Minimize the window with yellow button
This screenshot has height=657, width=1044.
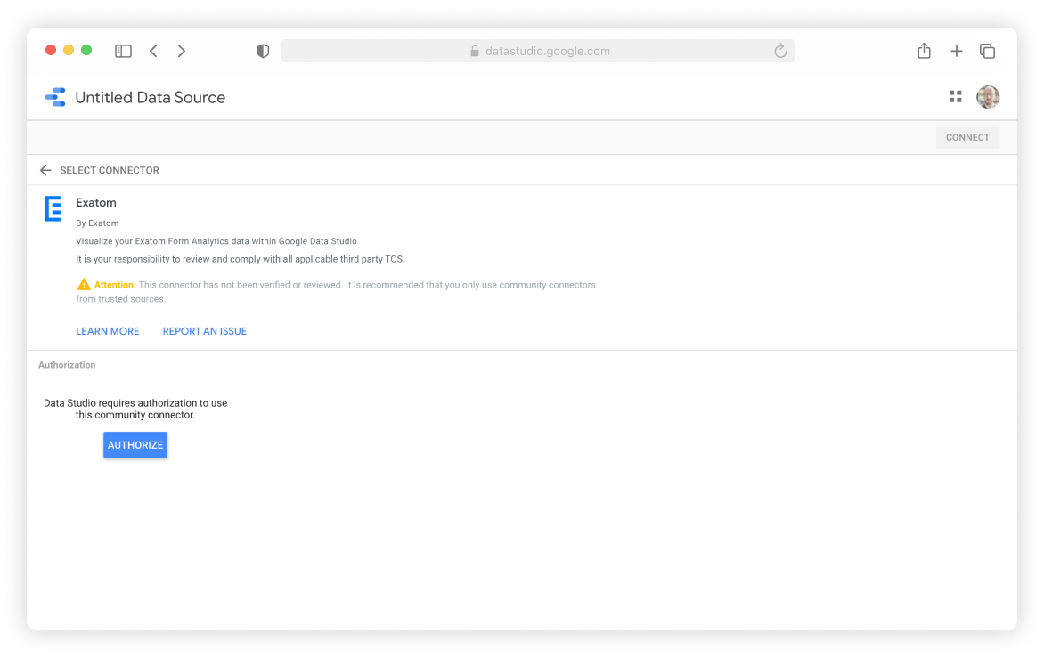(69, 50)
